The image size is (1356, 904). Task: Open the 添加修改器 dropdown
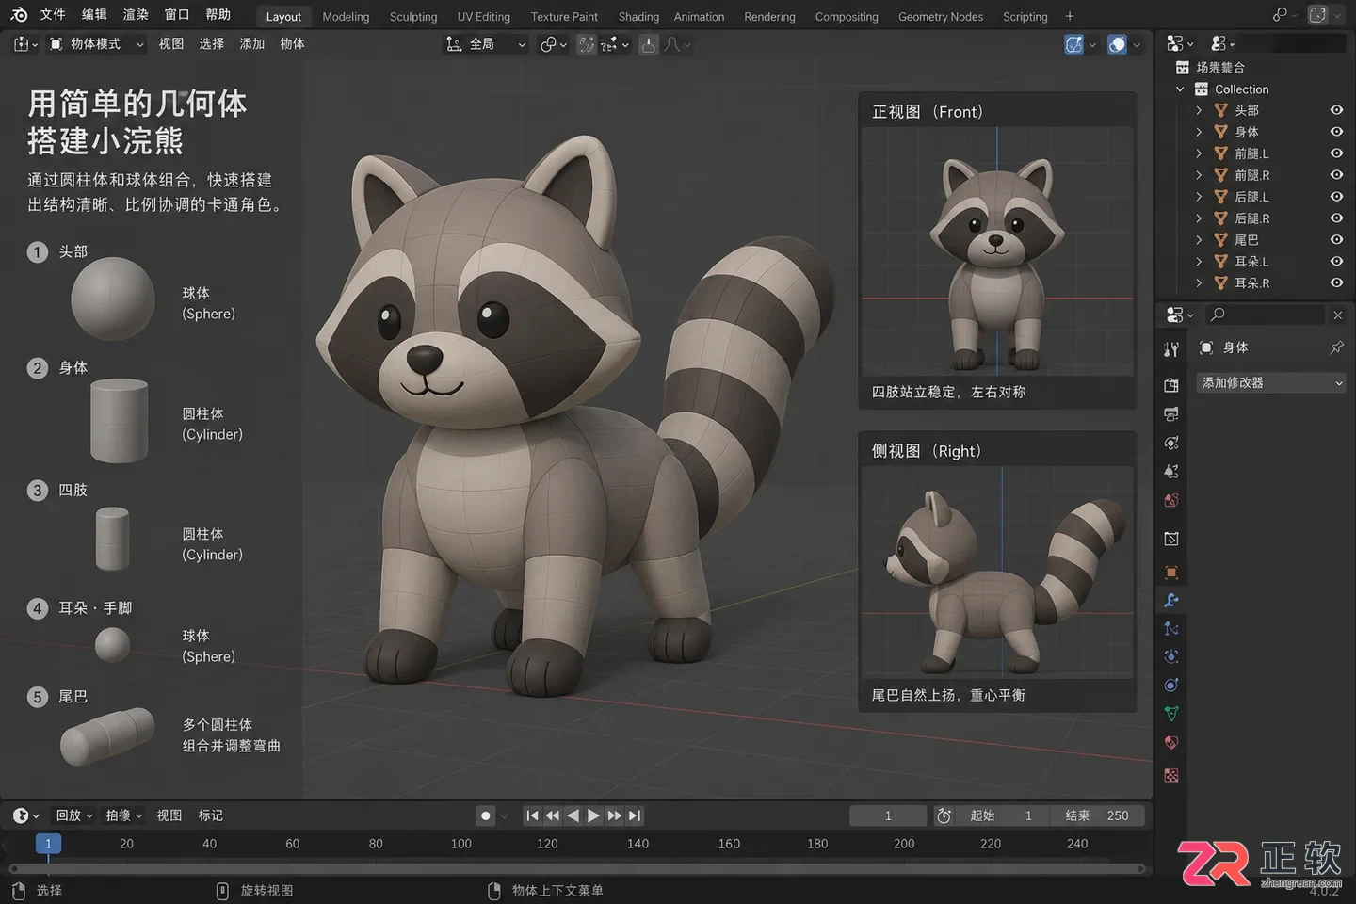[x=1270, y=382]
